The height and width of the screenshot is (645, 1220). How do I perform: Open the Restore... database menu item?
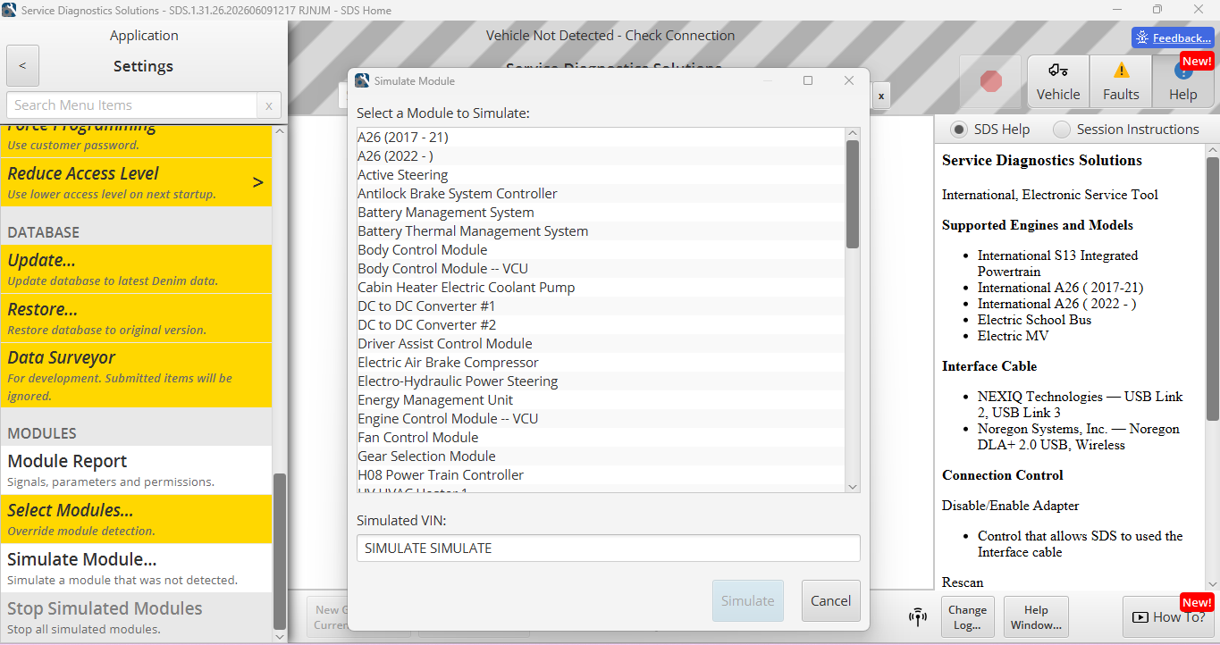136,318
